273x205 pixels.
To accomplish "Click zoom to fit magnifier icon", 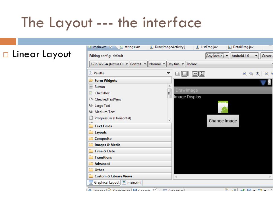I will point(251,73).
